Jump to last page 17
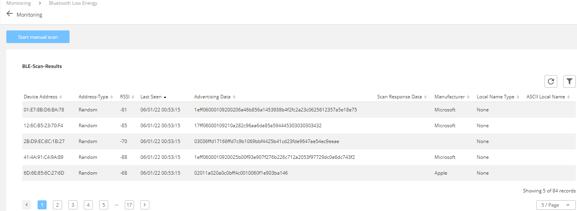577x211 pixels. [129, 205]
